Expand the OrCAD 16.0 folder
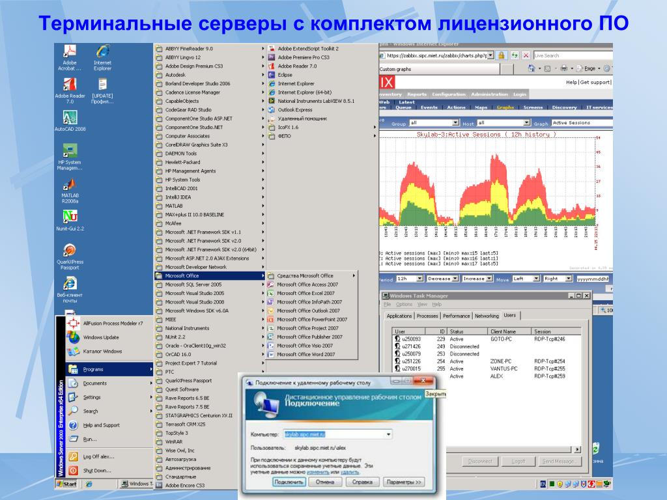667x500 pixels. (x=210, y=354)
